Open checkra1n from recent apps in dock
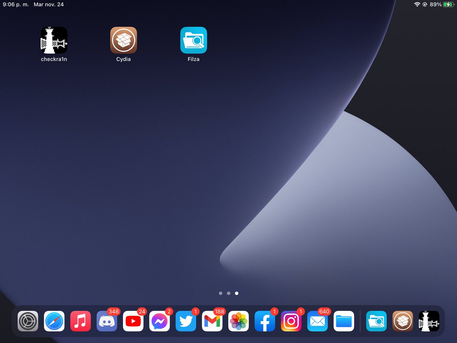The height and width of the screenshot is (343, 457). coord(429,321)
